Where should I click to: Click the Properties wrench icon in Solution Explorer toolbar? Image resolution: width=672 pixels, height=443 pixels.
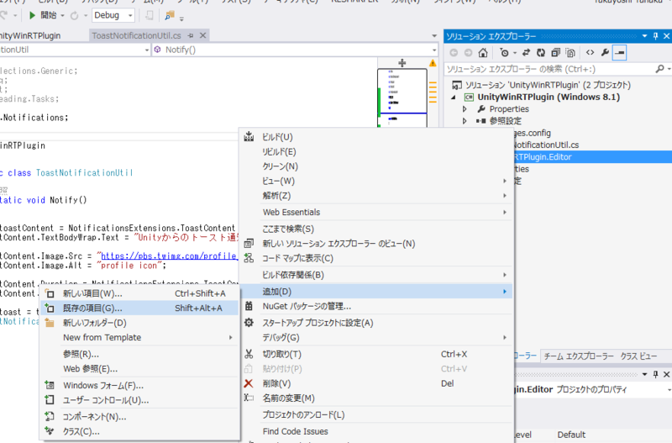[x=605, y=53]
